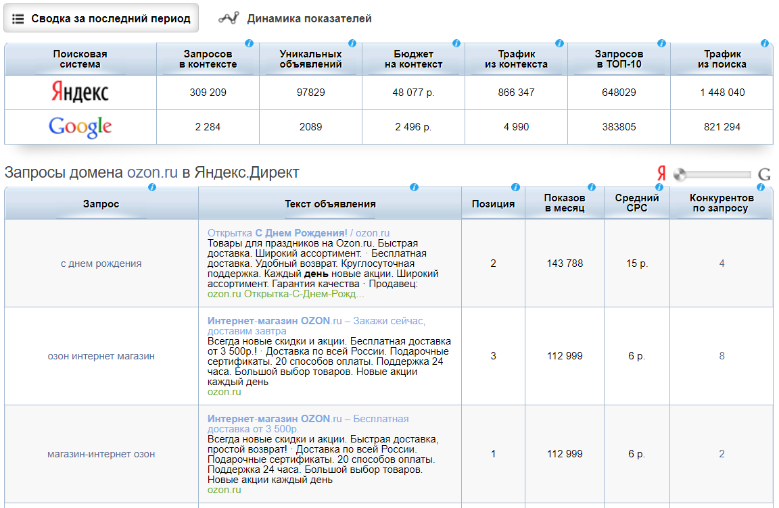Click Google TOP-10 value 383805
The width and height of the screenshot is (779, 508).
tap(619, 127)
